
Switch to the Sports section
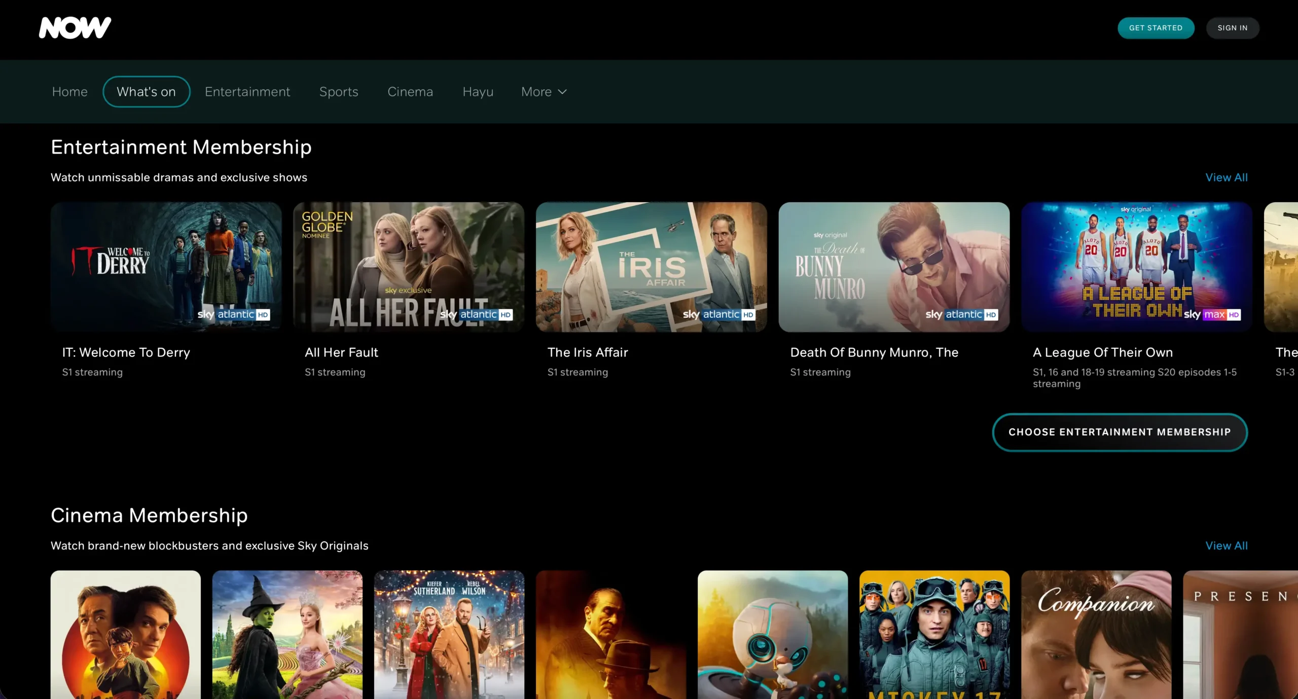tap(338, 92)
